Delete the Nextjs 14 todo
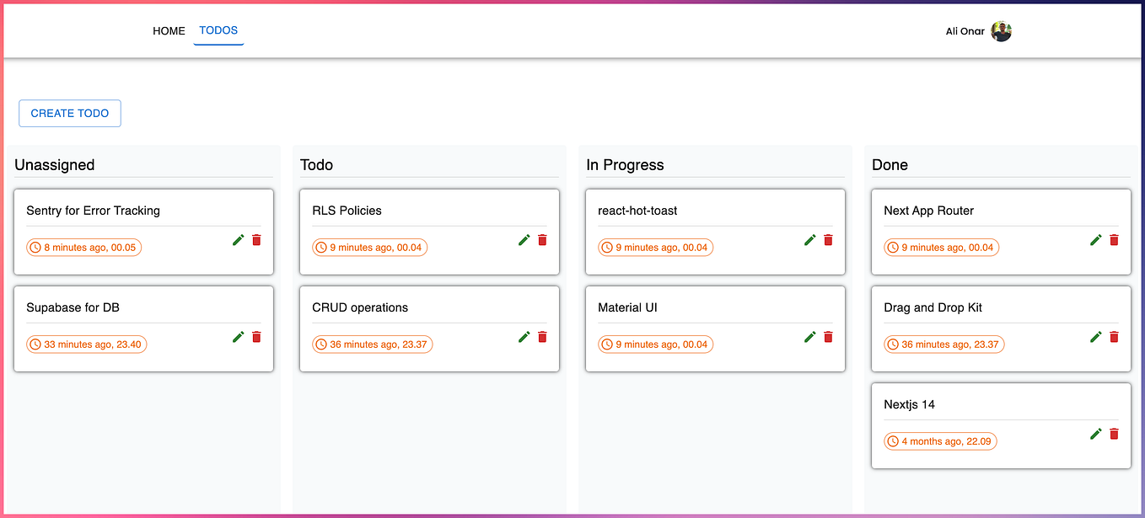 coord(1114,433)
